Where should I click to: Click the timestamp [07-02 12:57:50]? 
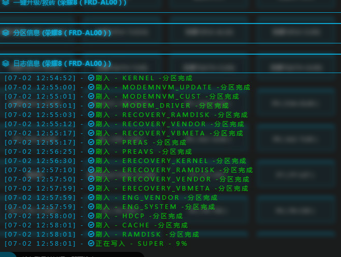click(x=40, y=179)
